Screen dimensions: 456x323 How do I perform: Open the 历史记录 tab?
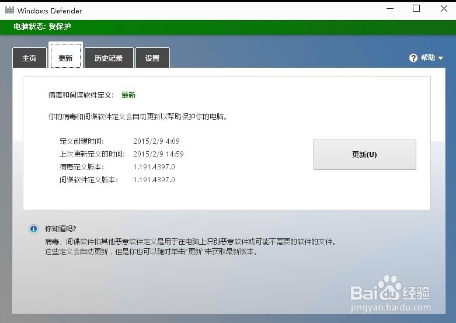point(109,58)
